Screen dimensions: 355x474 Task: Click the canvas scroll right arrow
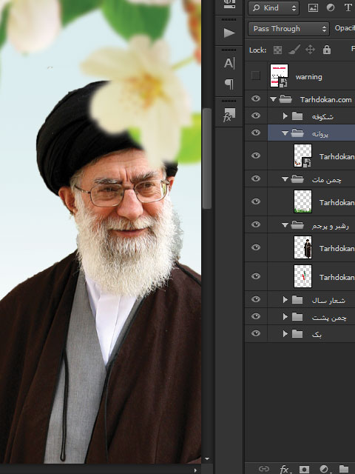[x=195, y=470]
